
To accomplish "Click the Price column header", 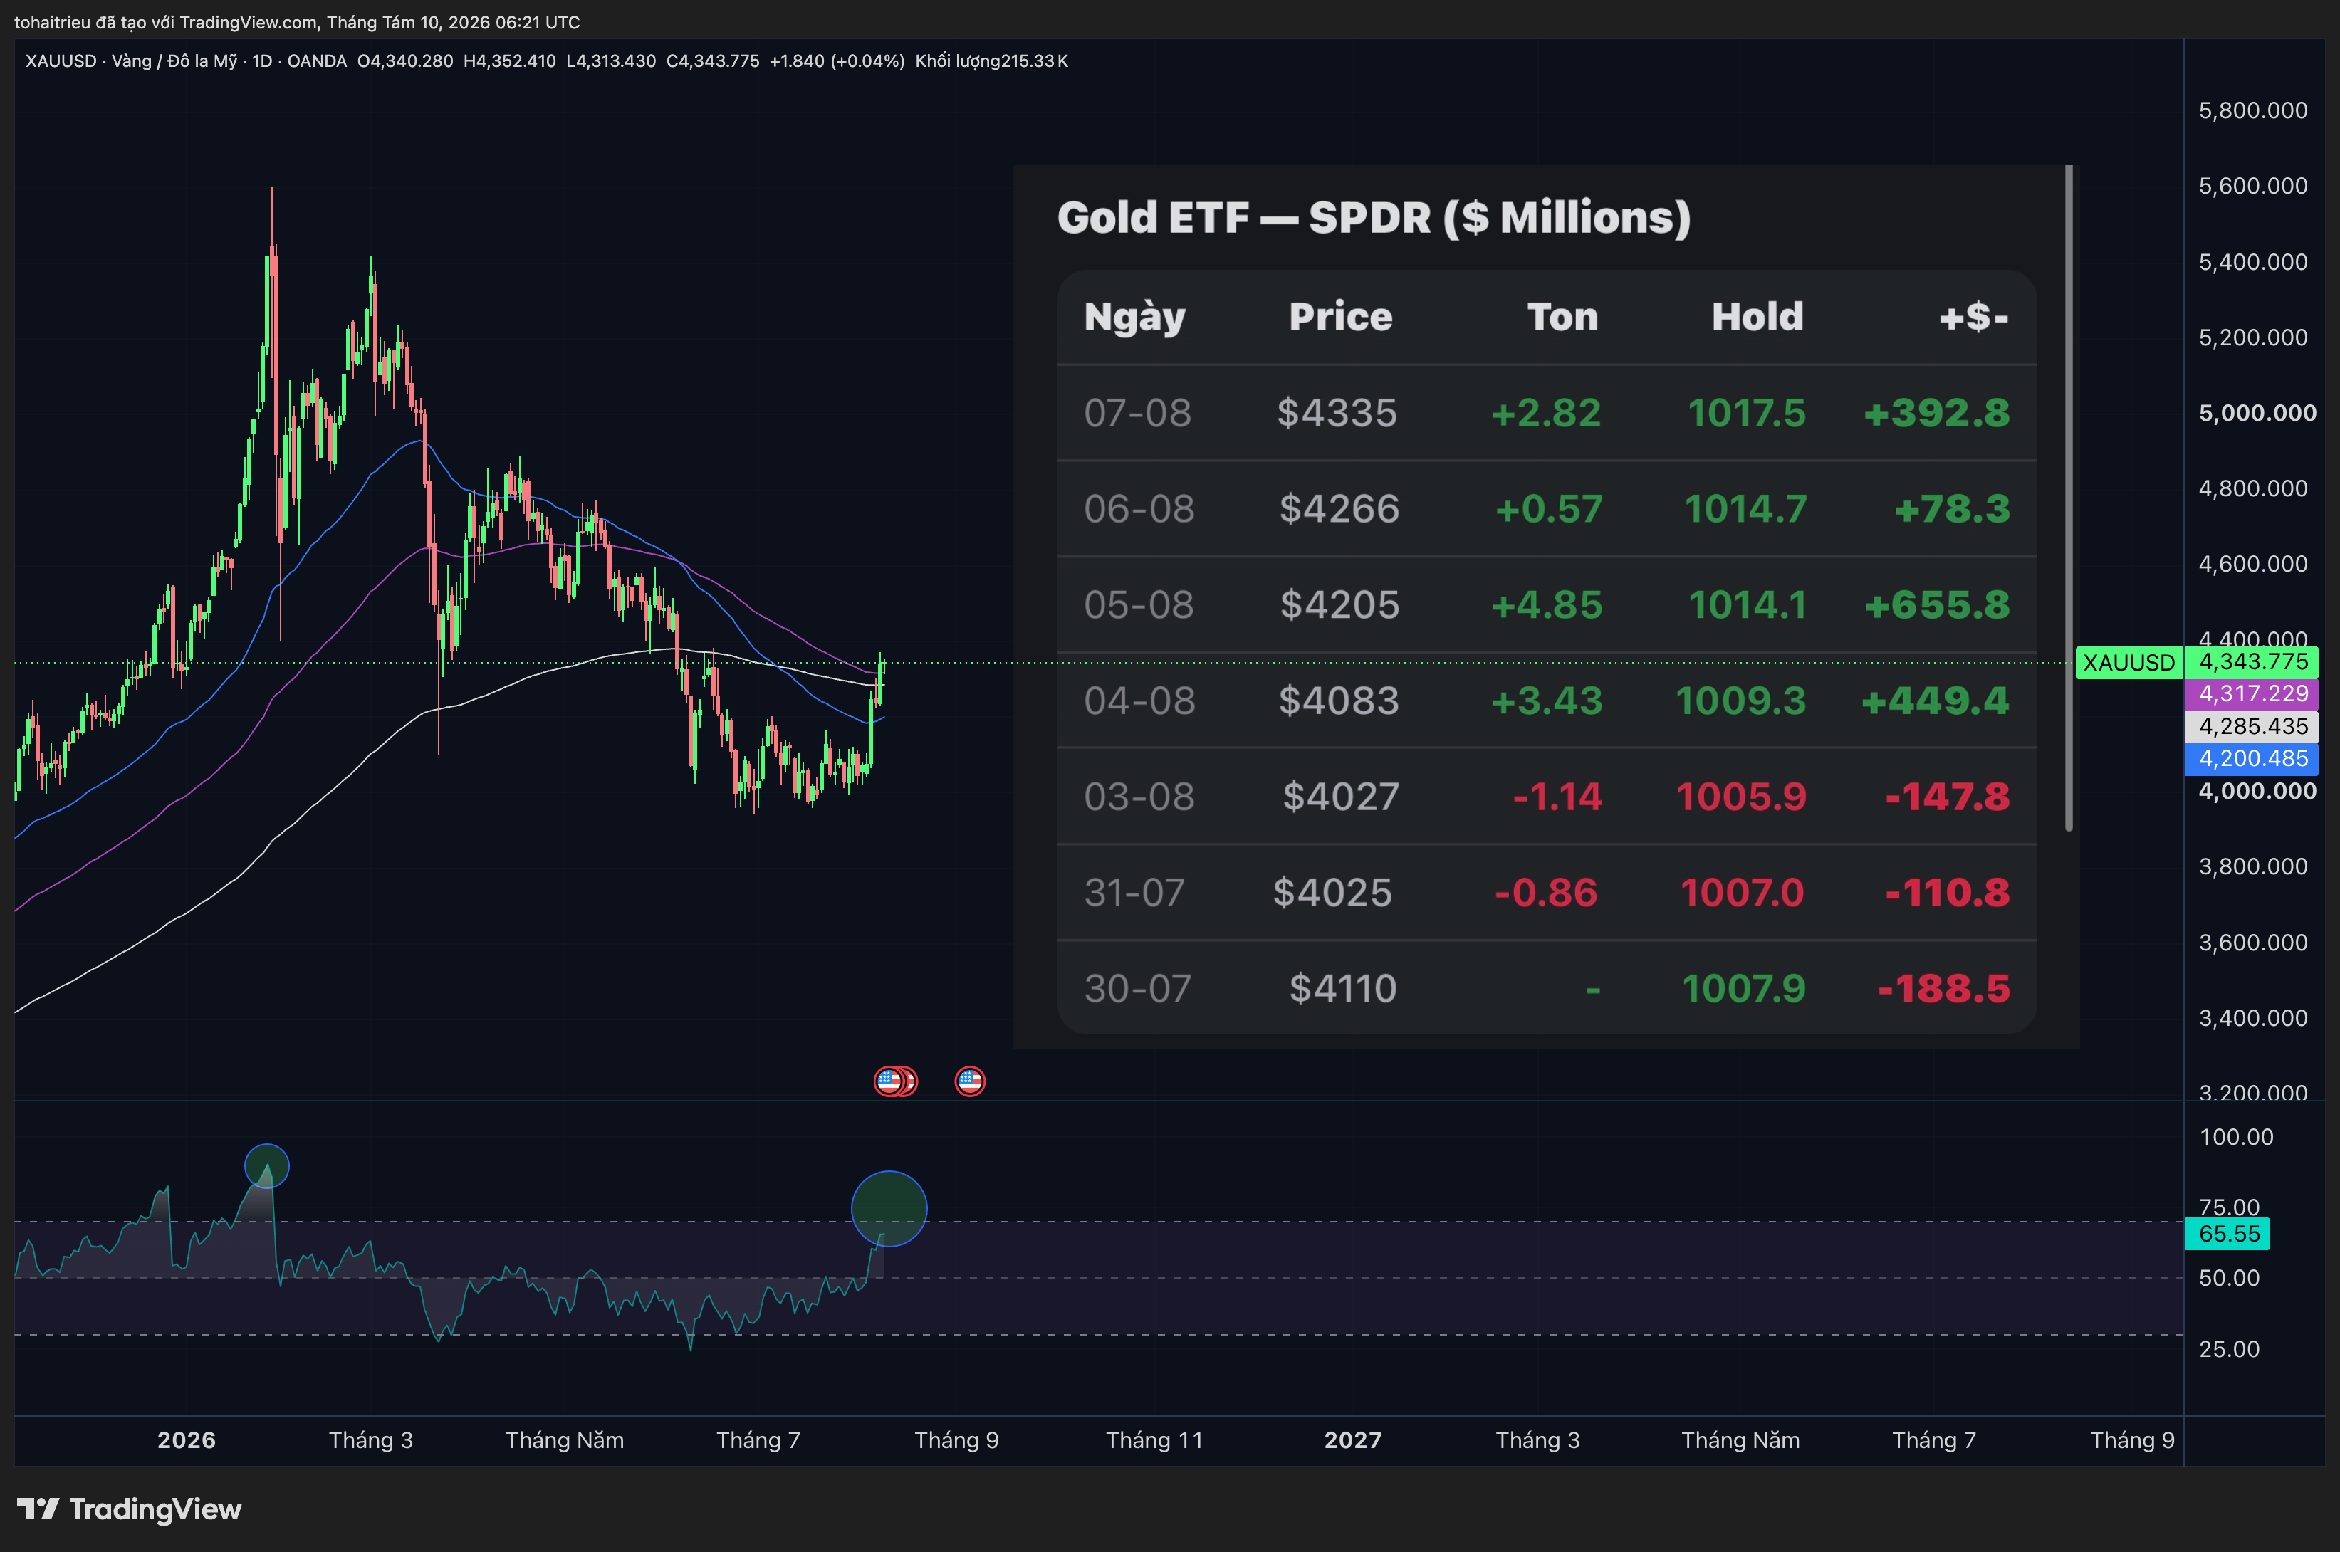I will click(1340, 317).
